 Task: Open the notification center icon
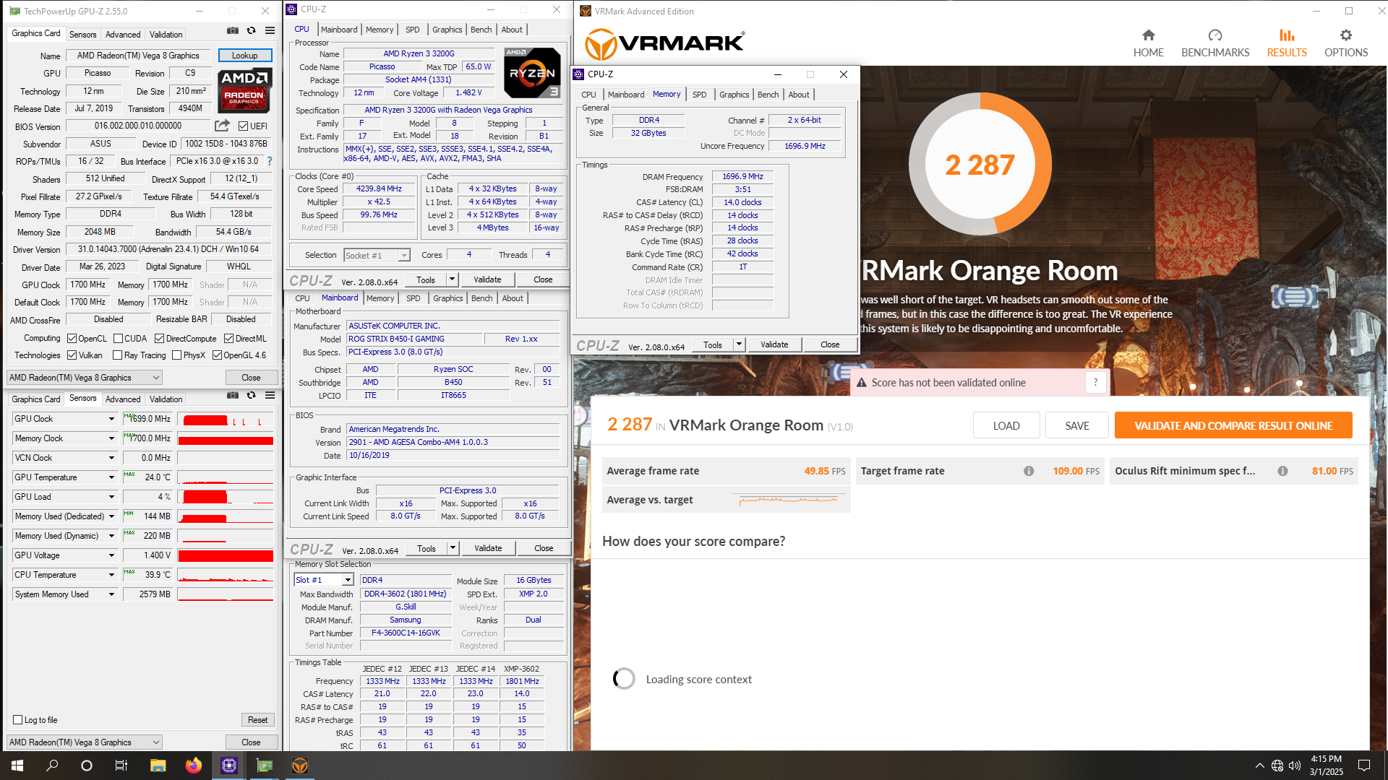click(x=1364, y=766)
